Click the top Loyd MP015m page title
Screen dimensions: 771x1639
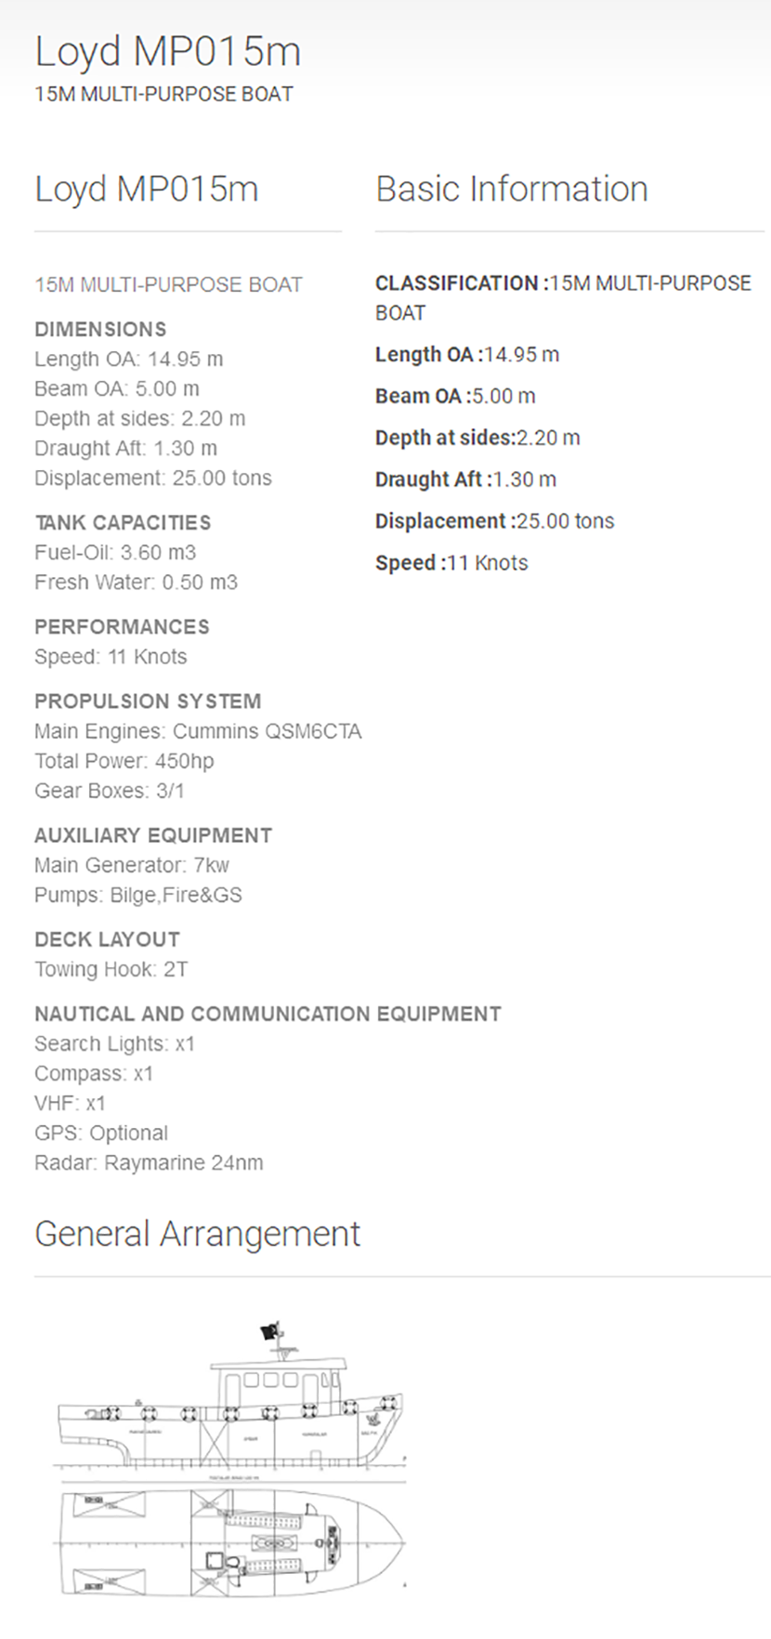click(x=167, y=51)
